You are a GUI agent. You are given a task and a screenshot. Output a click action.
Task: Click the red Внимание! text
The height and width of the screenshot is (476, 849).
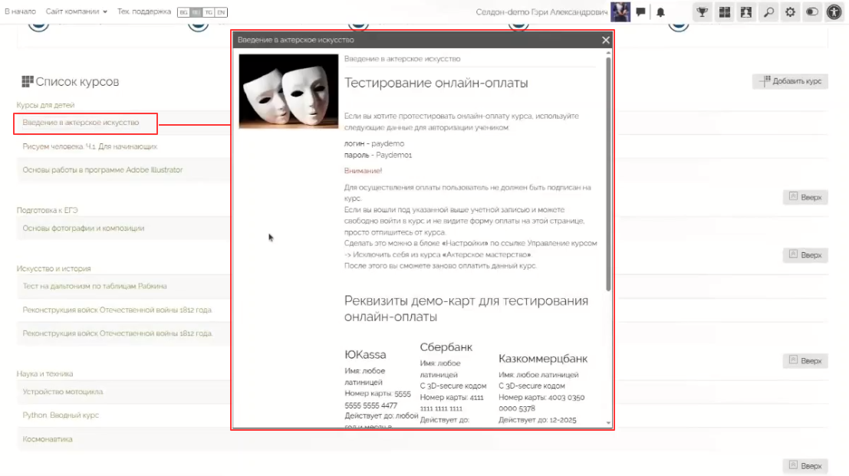pyautogui.click(x=363, y=170)
